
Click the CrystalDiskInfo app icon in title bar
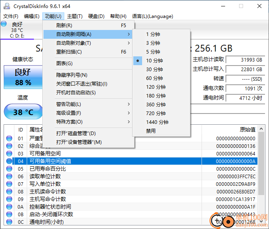[x=7, y=6]
